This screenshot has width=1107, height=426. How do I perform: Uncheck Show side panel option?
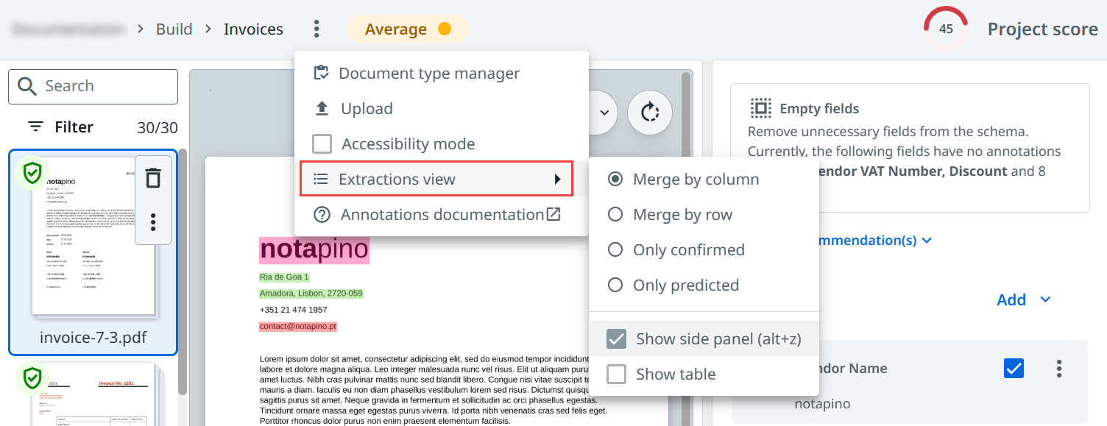(x=616, y=339)
